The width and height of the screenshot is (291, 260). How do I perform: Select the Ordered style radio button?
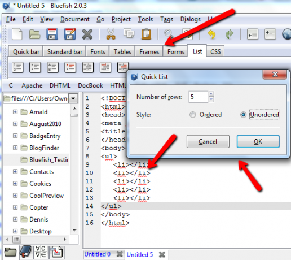click(x=193, y=115)
